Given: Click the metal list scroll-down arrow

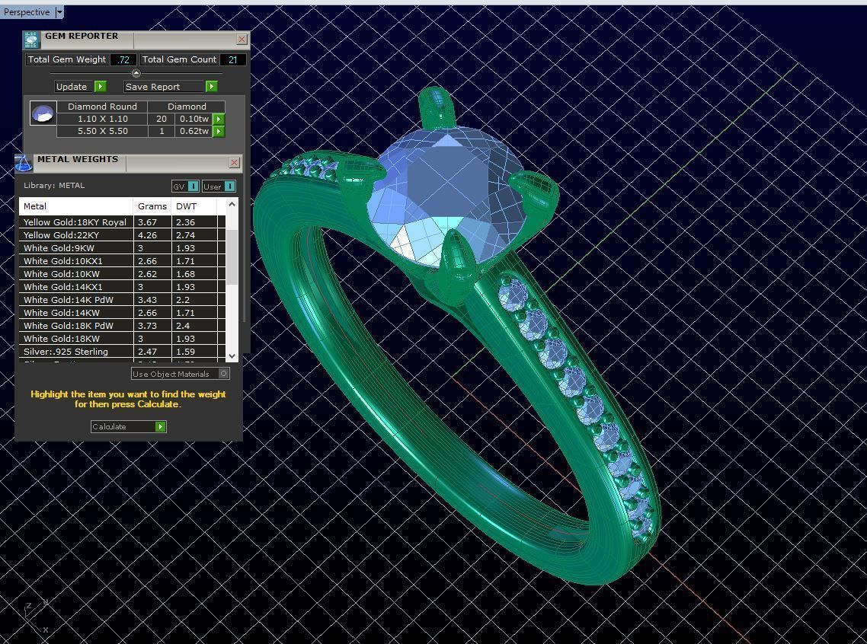Looking at the screenshot, I should pyautogui.click(x=232, y=356).
